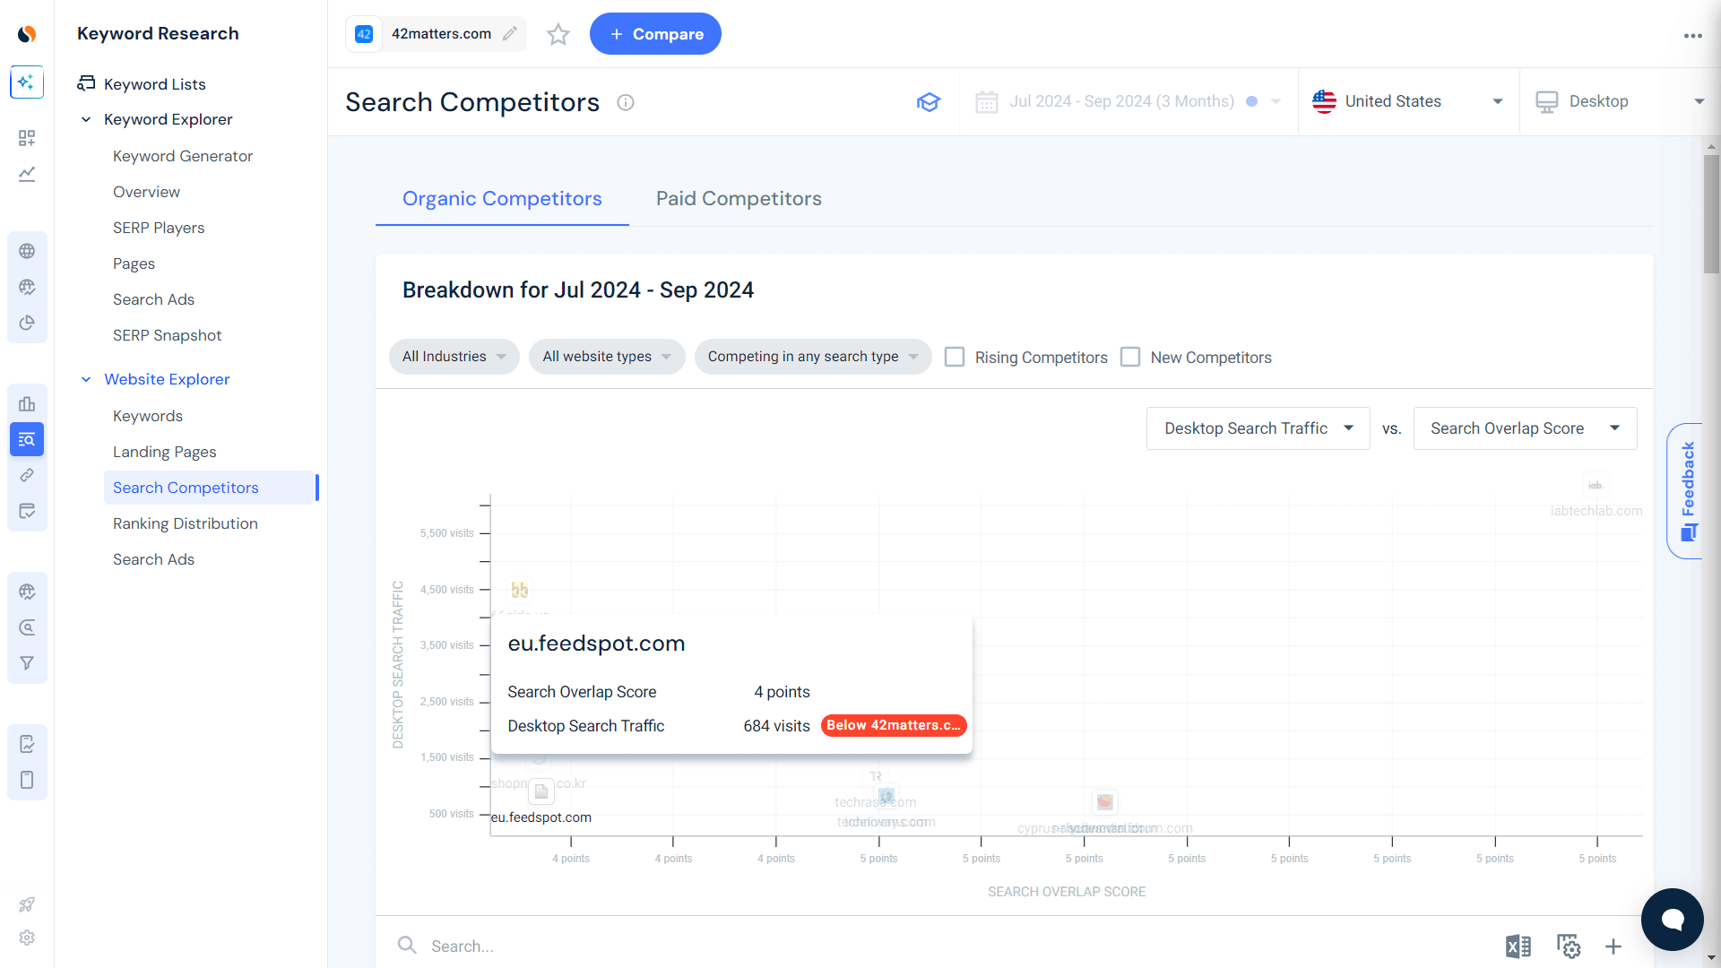Viewport: 1721px width, 968px height.
Task: Open the All website types dropdown
Action: (607, 357)
